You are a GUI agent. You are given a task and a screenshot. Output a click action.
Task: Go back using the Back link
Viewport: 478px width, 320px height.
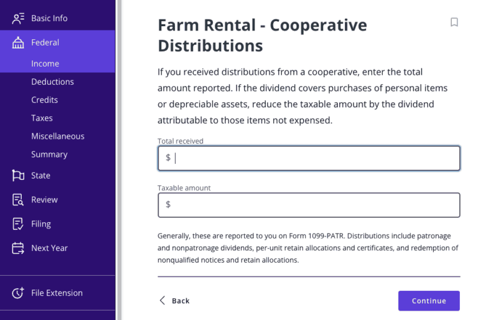[180, 301]
